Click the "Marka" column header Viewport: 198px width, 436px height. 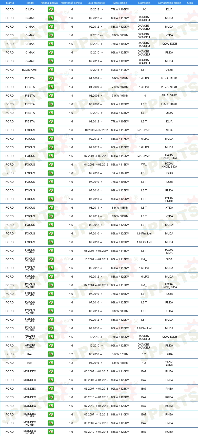pos(10,3)
